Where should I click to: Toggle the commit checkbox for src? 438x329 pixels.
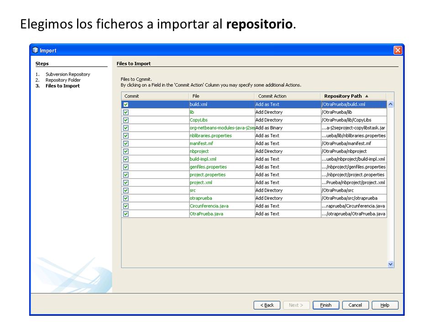[x=126, y=191]
